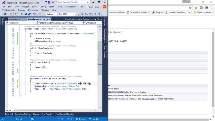Open the Output panel tab
Viewport: 215px width, 121px height.
point(36,114)
